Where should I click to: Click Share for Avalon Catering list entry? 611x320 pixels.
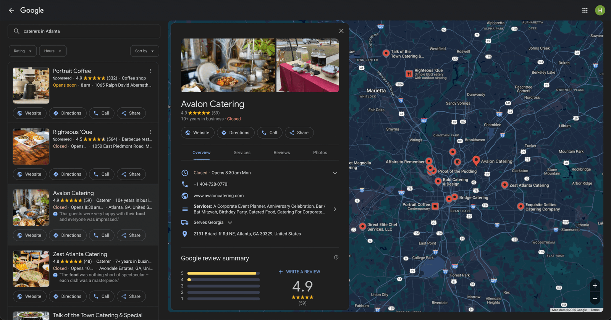[131, 236]
